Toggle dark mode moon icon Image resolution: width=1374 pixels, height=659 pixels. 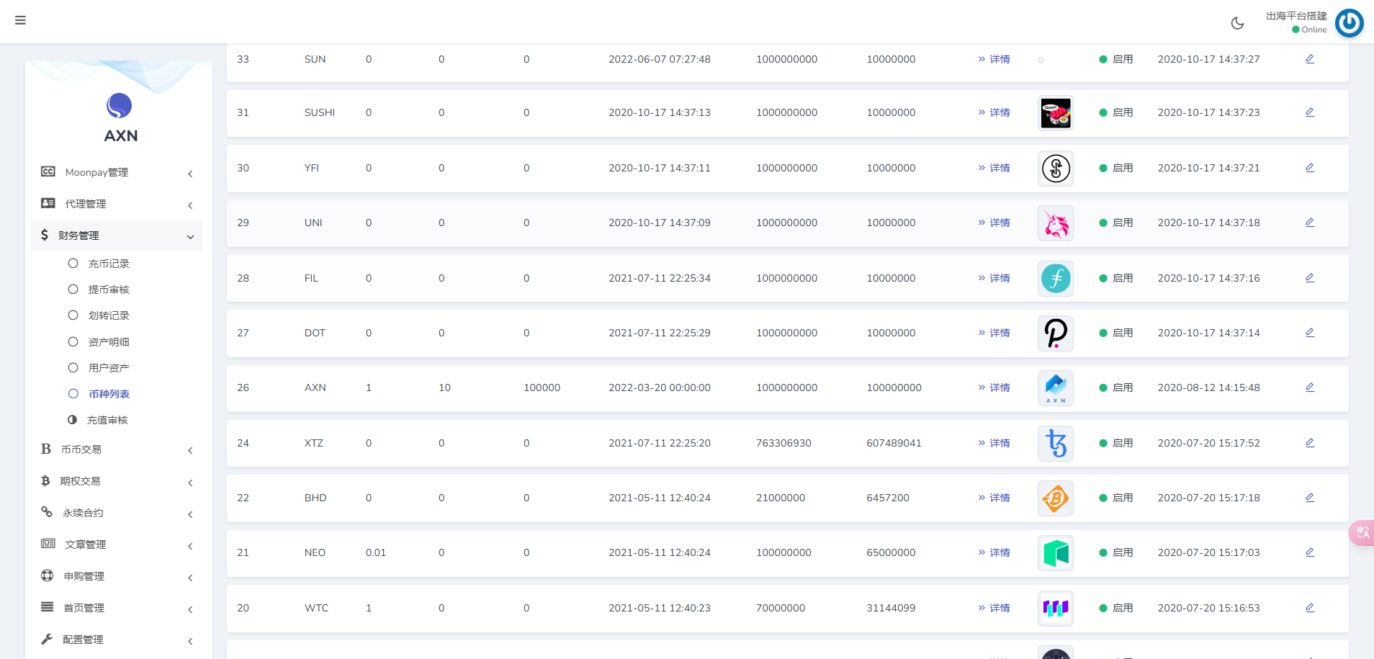click(1237, 23)
